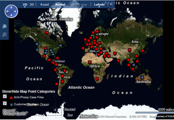
Task: Click the Show/Hide Map Point Categories heading
Action: point(28,92)
